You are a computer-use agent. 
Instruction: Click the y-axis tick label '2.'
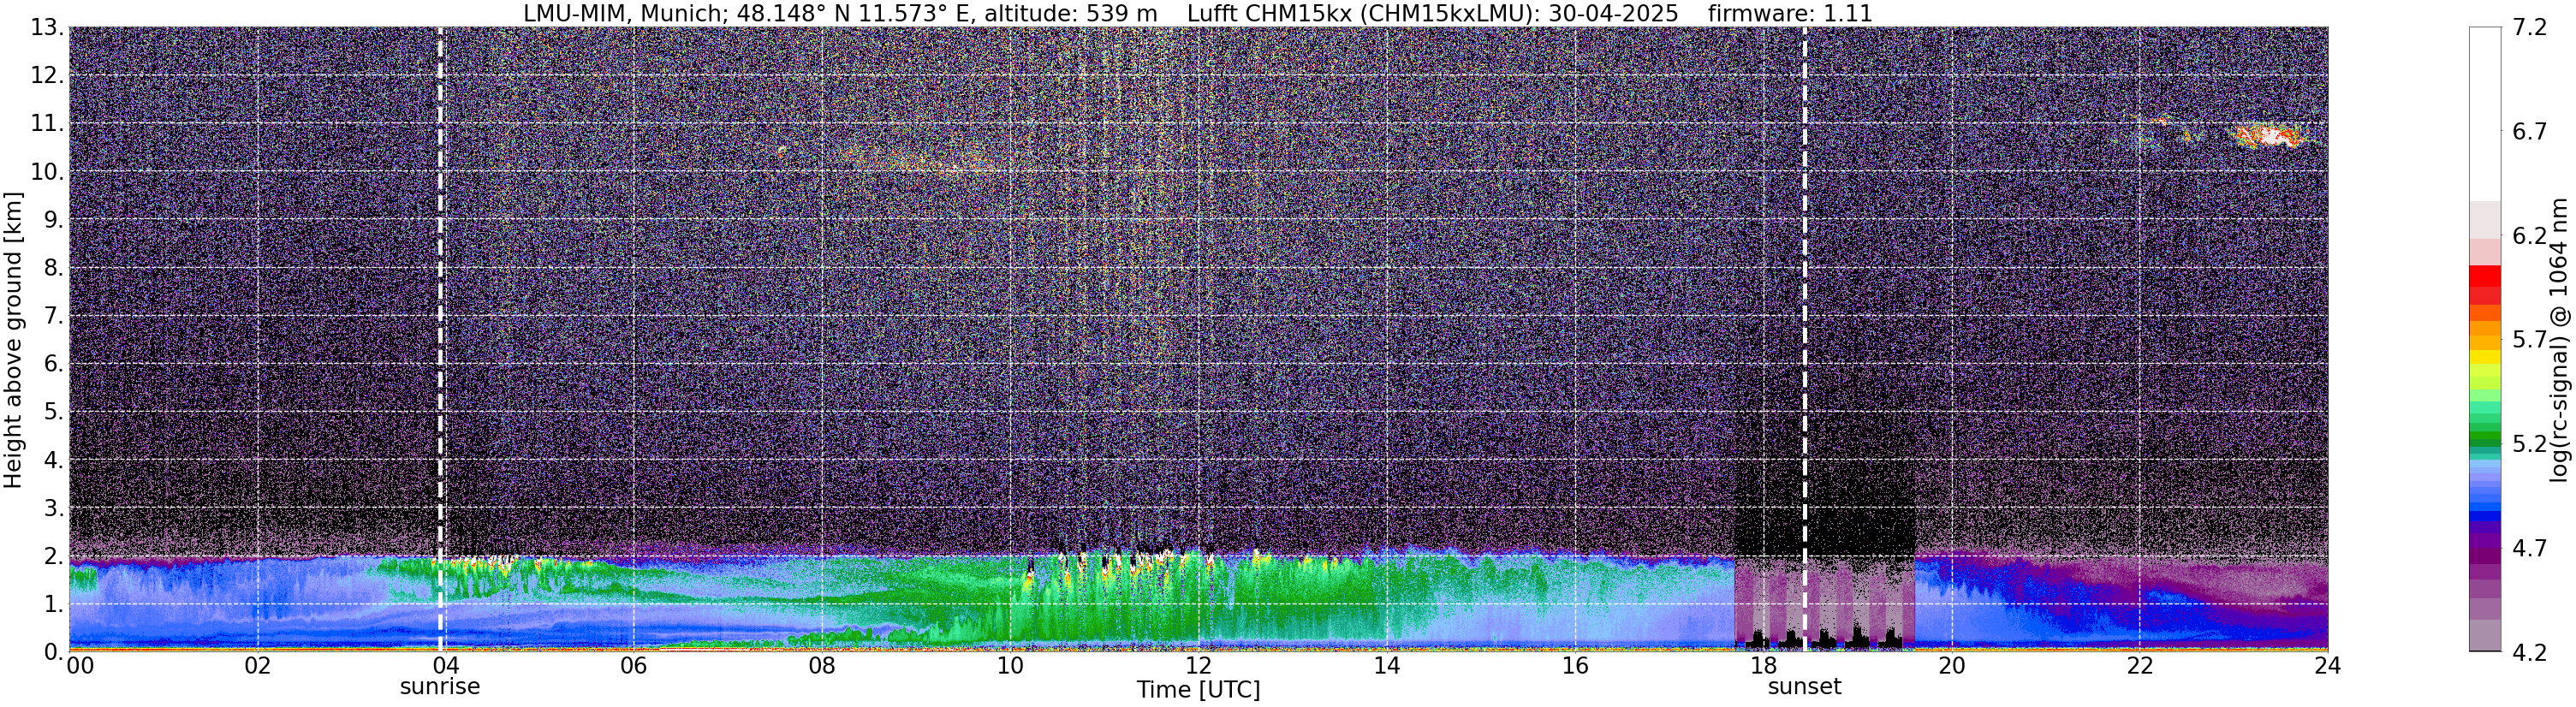click(x=54, y=556)
